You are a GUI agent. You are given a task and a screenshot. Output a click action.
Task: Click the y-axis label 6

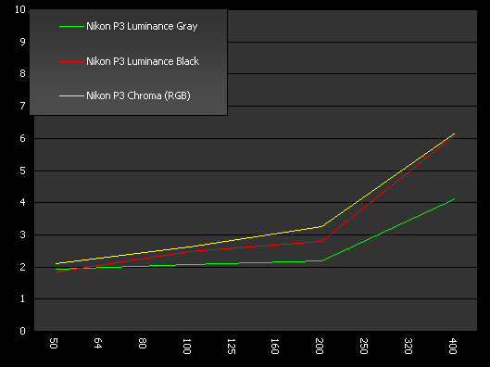pos(22,138)
